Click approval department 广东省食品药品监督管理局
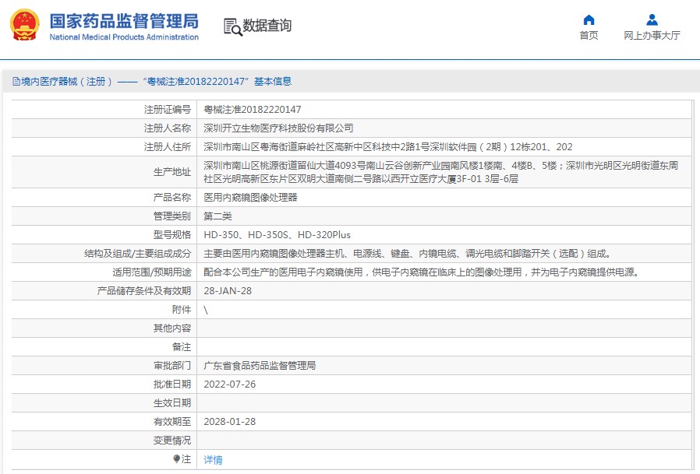 pyautogui.click(x=260, y=366)
